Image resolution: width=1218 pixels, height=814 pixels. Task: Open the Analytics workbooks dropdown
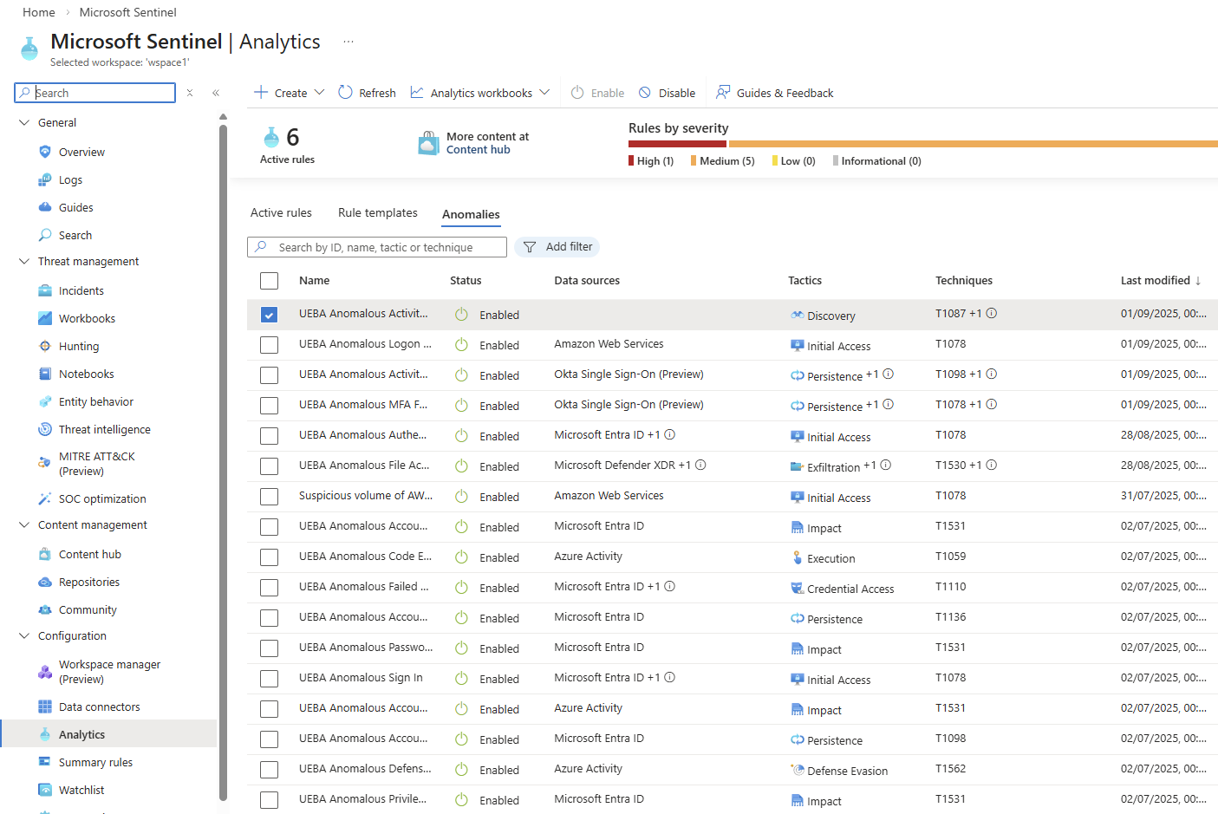point(544,93)
